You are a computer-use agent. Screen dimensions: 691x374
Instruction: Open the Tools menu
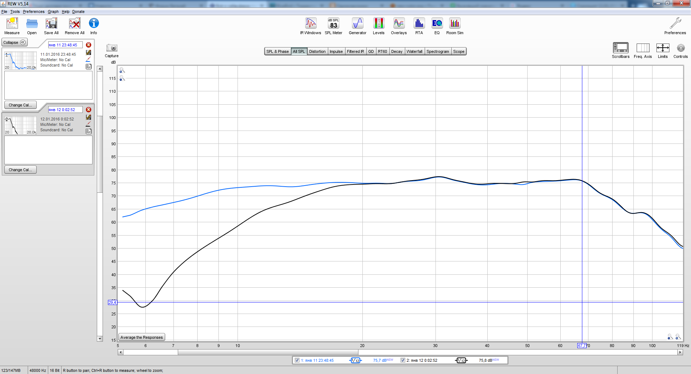click(x=15, y=12)
